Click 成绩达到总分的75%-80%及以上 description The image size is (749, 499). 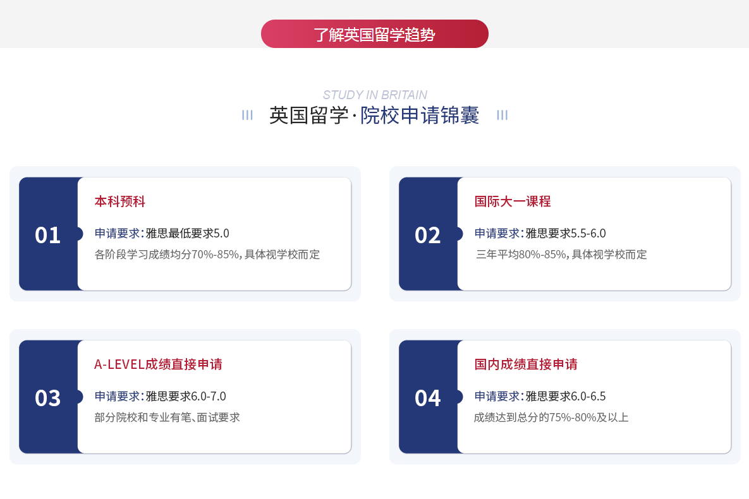(x=551, y=418)
